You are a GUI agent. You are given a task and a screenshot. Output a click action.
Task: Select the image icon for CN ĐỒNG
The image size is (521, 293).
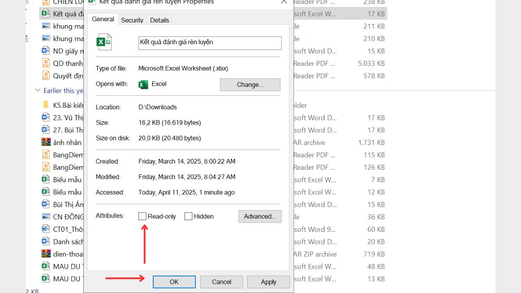click(x=46, y=217)
